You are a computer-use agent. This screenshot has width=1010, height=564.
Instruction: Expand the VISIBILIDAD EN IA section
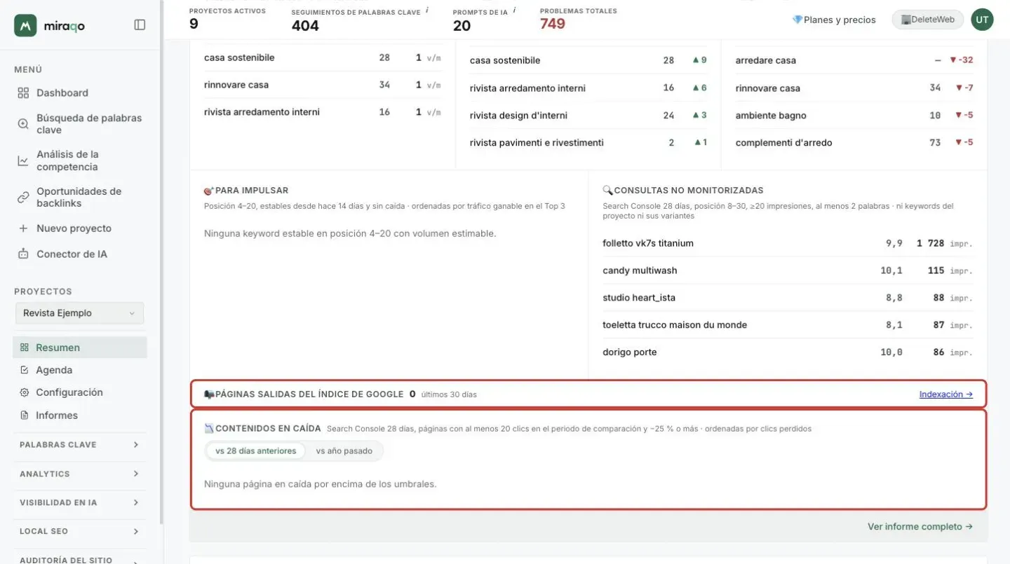tap(80, 502)
